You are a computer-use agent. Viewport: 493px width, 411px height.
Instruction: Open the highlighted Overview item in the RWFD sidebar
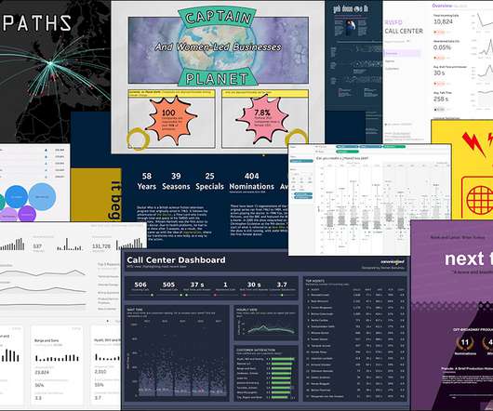(402, 53)
